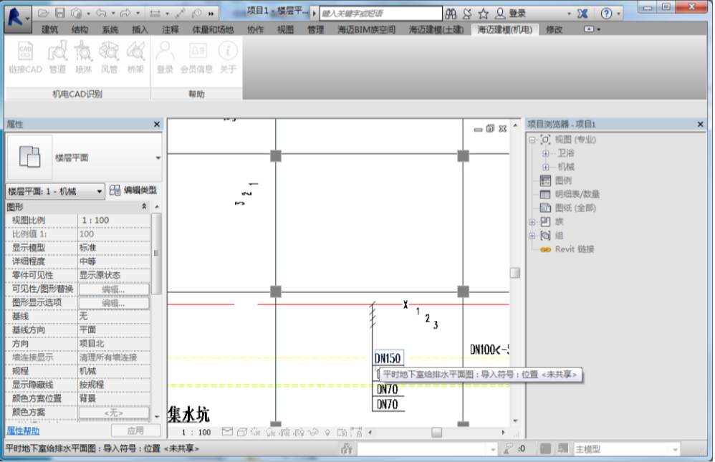Image resolution: width=715 pixels, height=462 pixels.
Task: Click 编辑 button for 可见性/图形替换
Action: 113,289
